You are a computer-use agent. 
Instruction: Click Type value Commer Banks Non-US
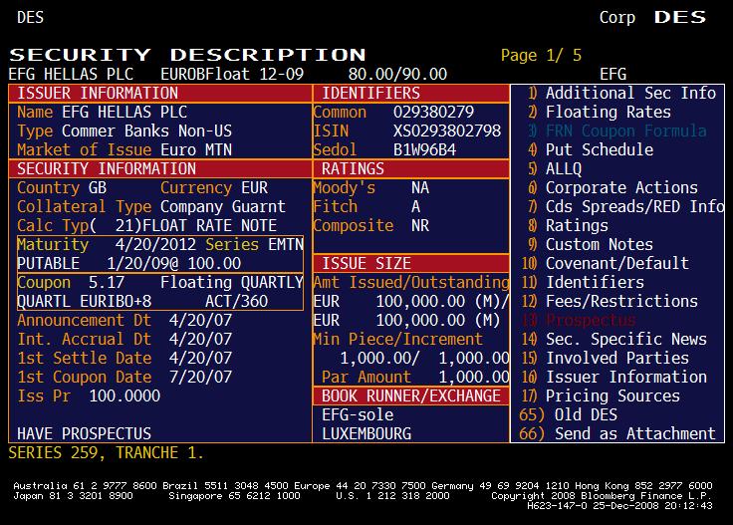tap(146, 131)
